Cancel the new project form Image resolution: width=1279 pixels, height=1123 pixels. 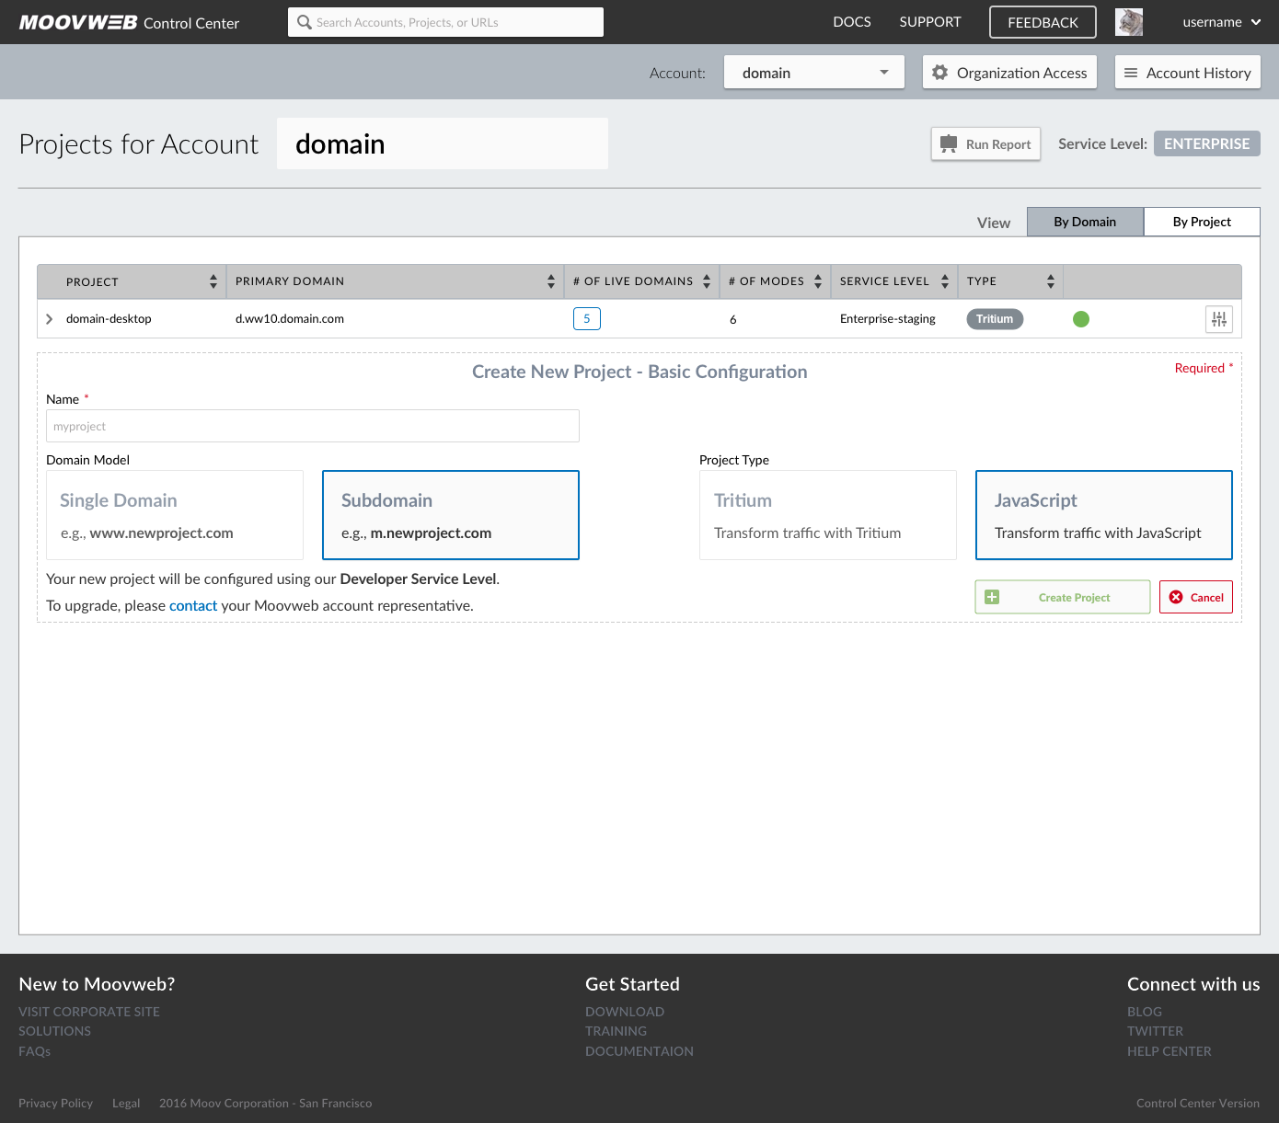tap(1196, 597)
